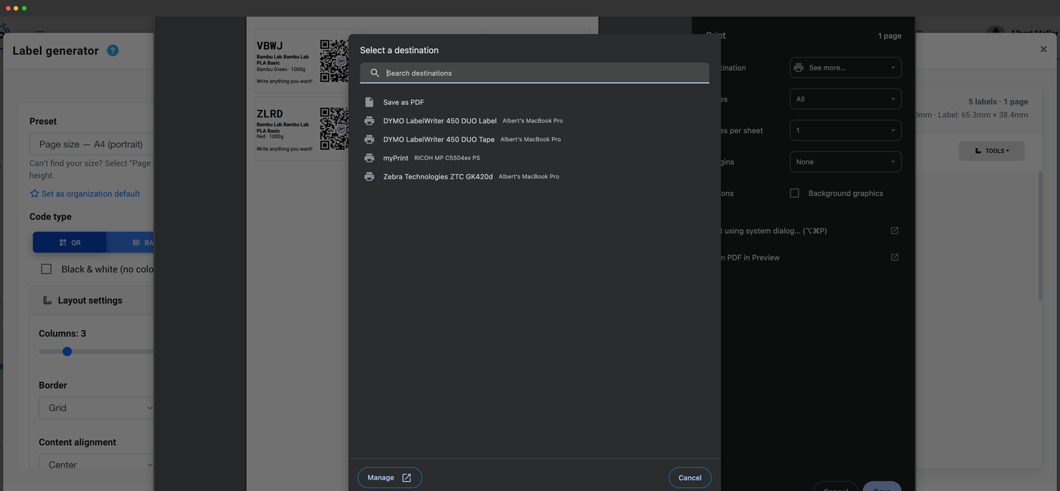Close the Label generator panel with X

[x=1043, y=49]
